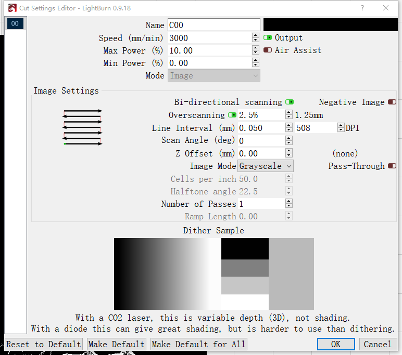Open the Mode dropdown showing Image
Image resolution: width=402 pixels, height=355 pixels.
click(x=214, y=75)
